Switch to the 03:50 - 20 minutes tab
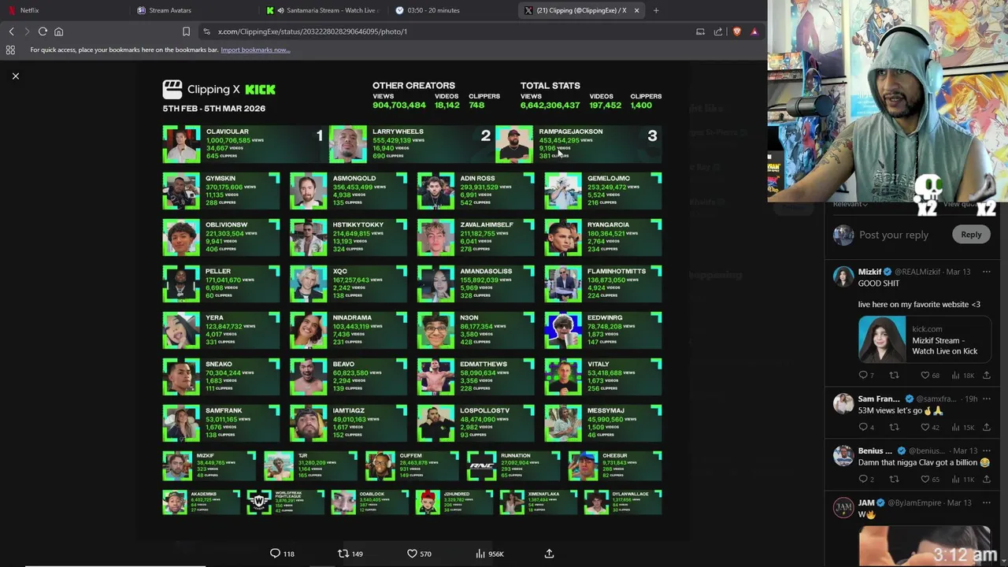This screenshot has width=1008, height=567. (450, 10)
